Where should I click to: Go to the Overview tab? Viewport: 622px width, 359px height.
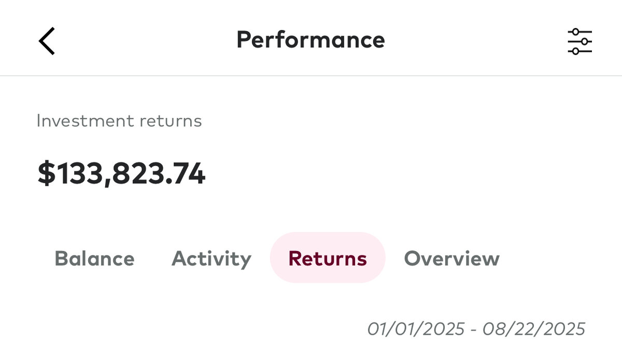pos(451,258)
